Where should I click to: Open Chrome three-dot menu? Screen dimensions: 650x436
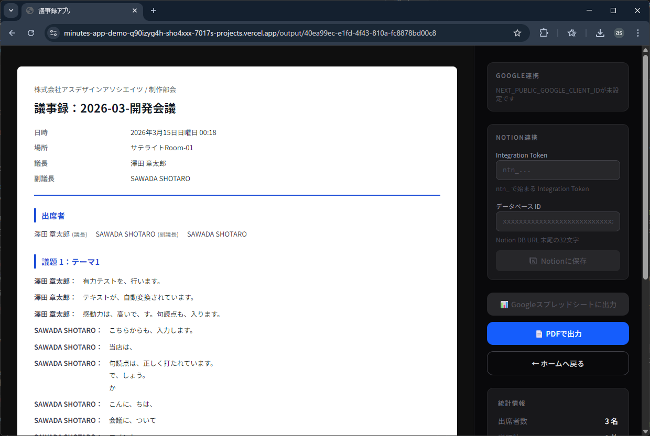click(637, 33)
